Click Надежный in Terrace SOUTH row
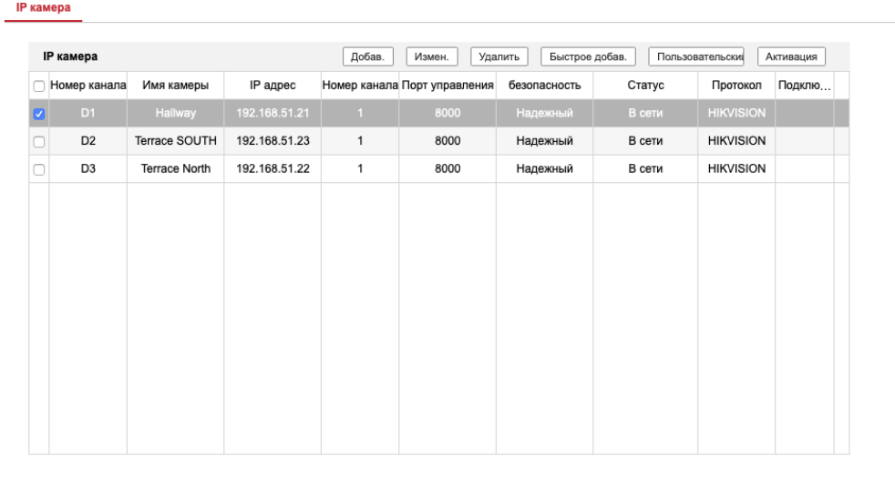Image resolution: width=895 pixels, height=477 pixels. tap(544, 141)
